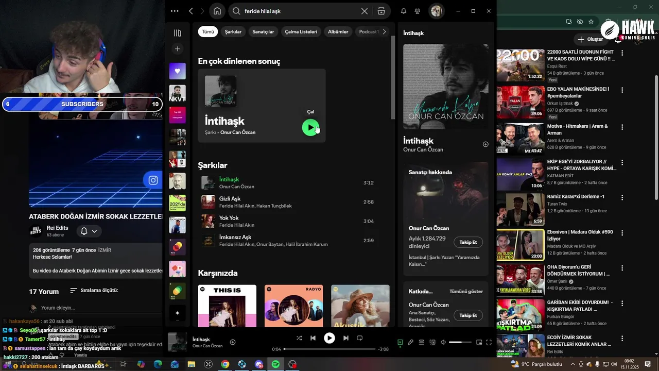Open Spotify miniplayer
Screen dimensions: 659x371
(x=479, y=342)
